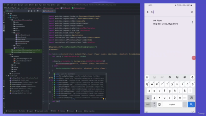Open the File menu
The width and height of the screenshot is (206, 116).
pyautogui.click(x=8, y=5)
